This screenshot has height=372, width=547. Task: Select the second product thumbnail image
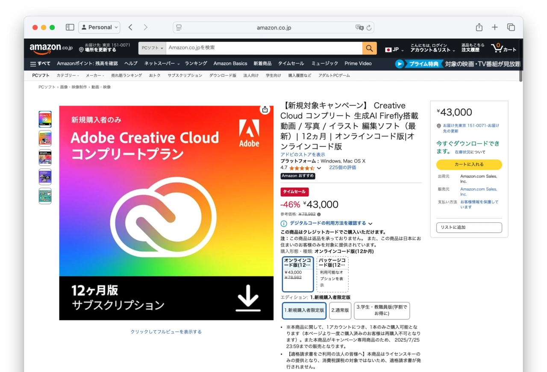pos(45,139)
